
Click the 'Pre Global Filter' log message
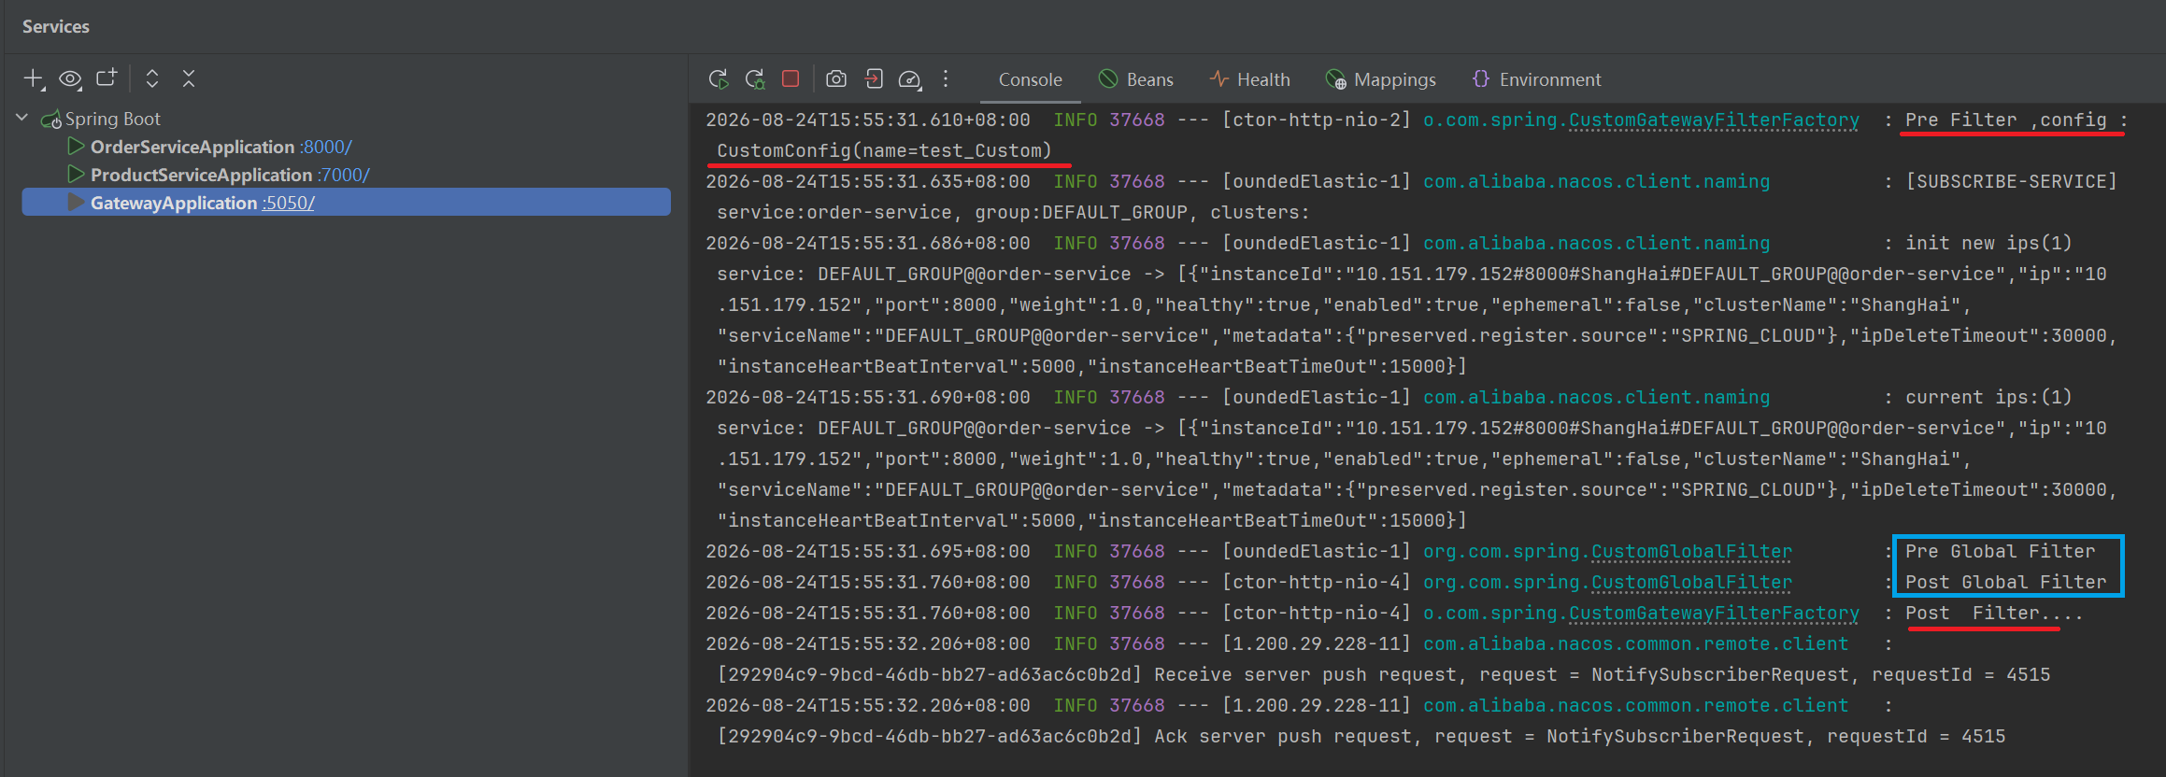point(2000,551)
